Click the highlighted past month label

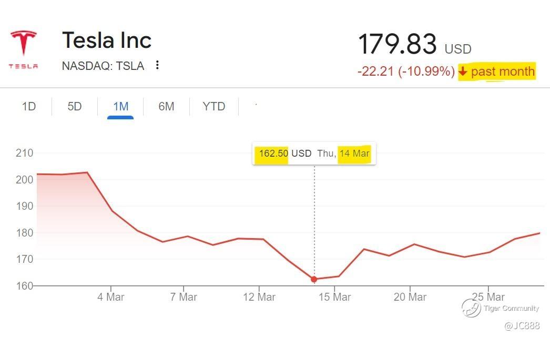503,71
